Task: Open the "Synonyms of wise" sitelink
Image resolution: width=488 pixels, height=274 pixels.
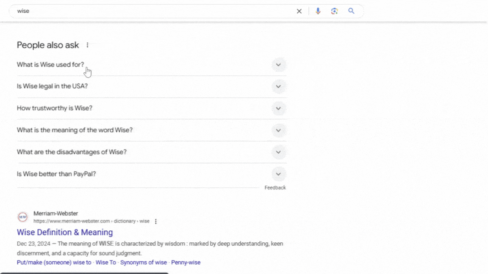Action: [x=144, y=263]
